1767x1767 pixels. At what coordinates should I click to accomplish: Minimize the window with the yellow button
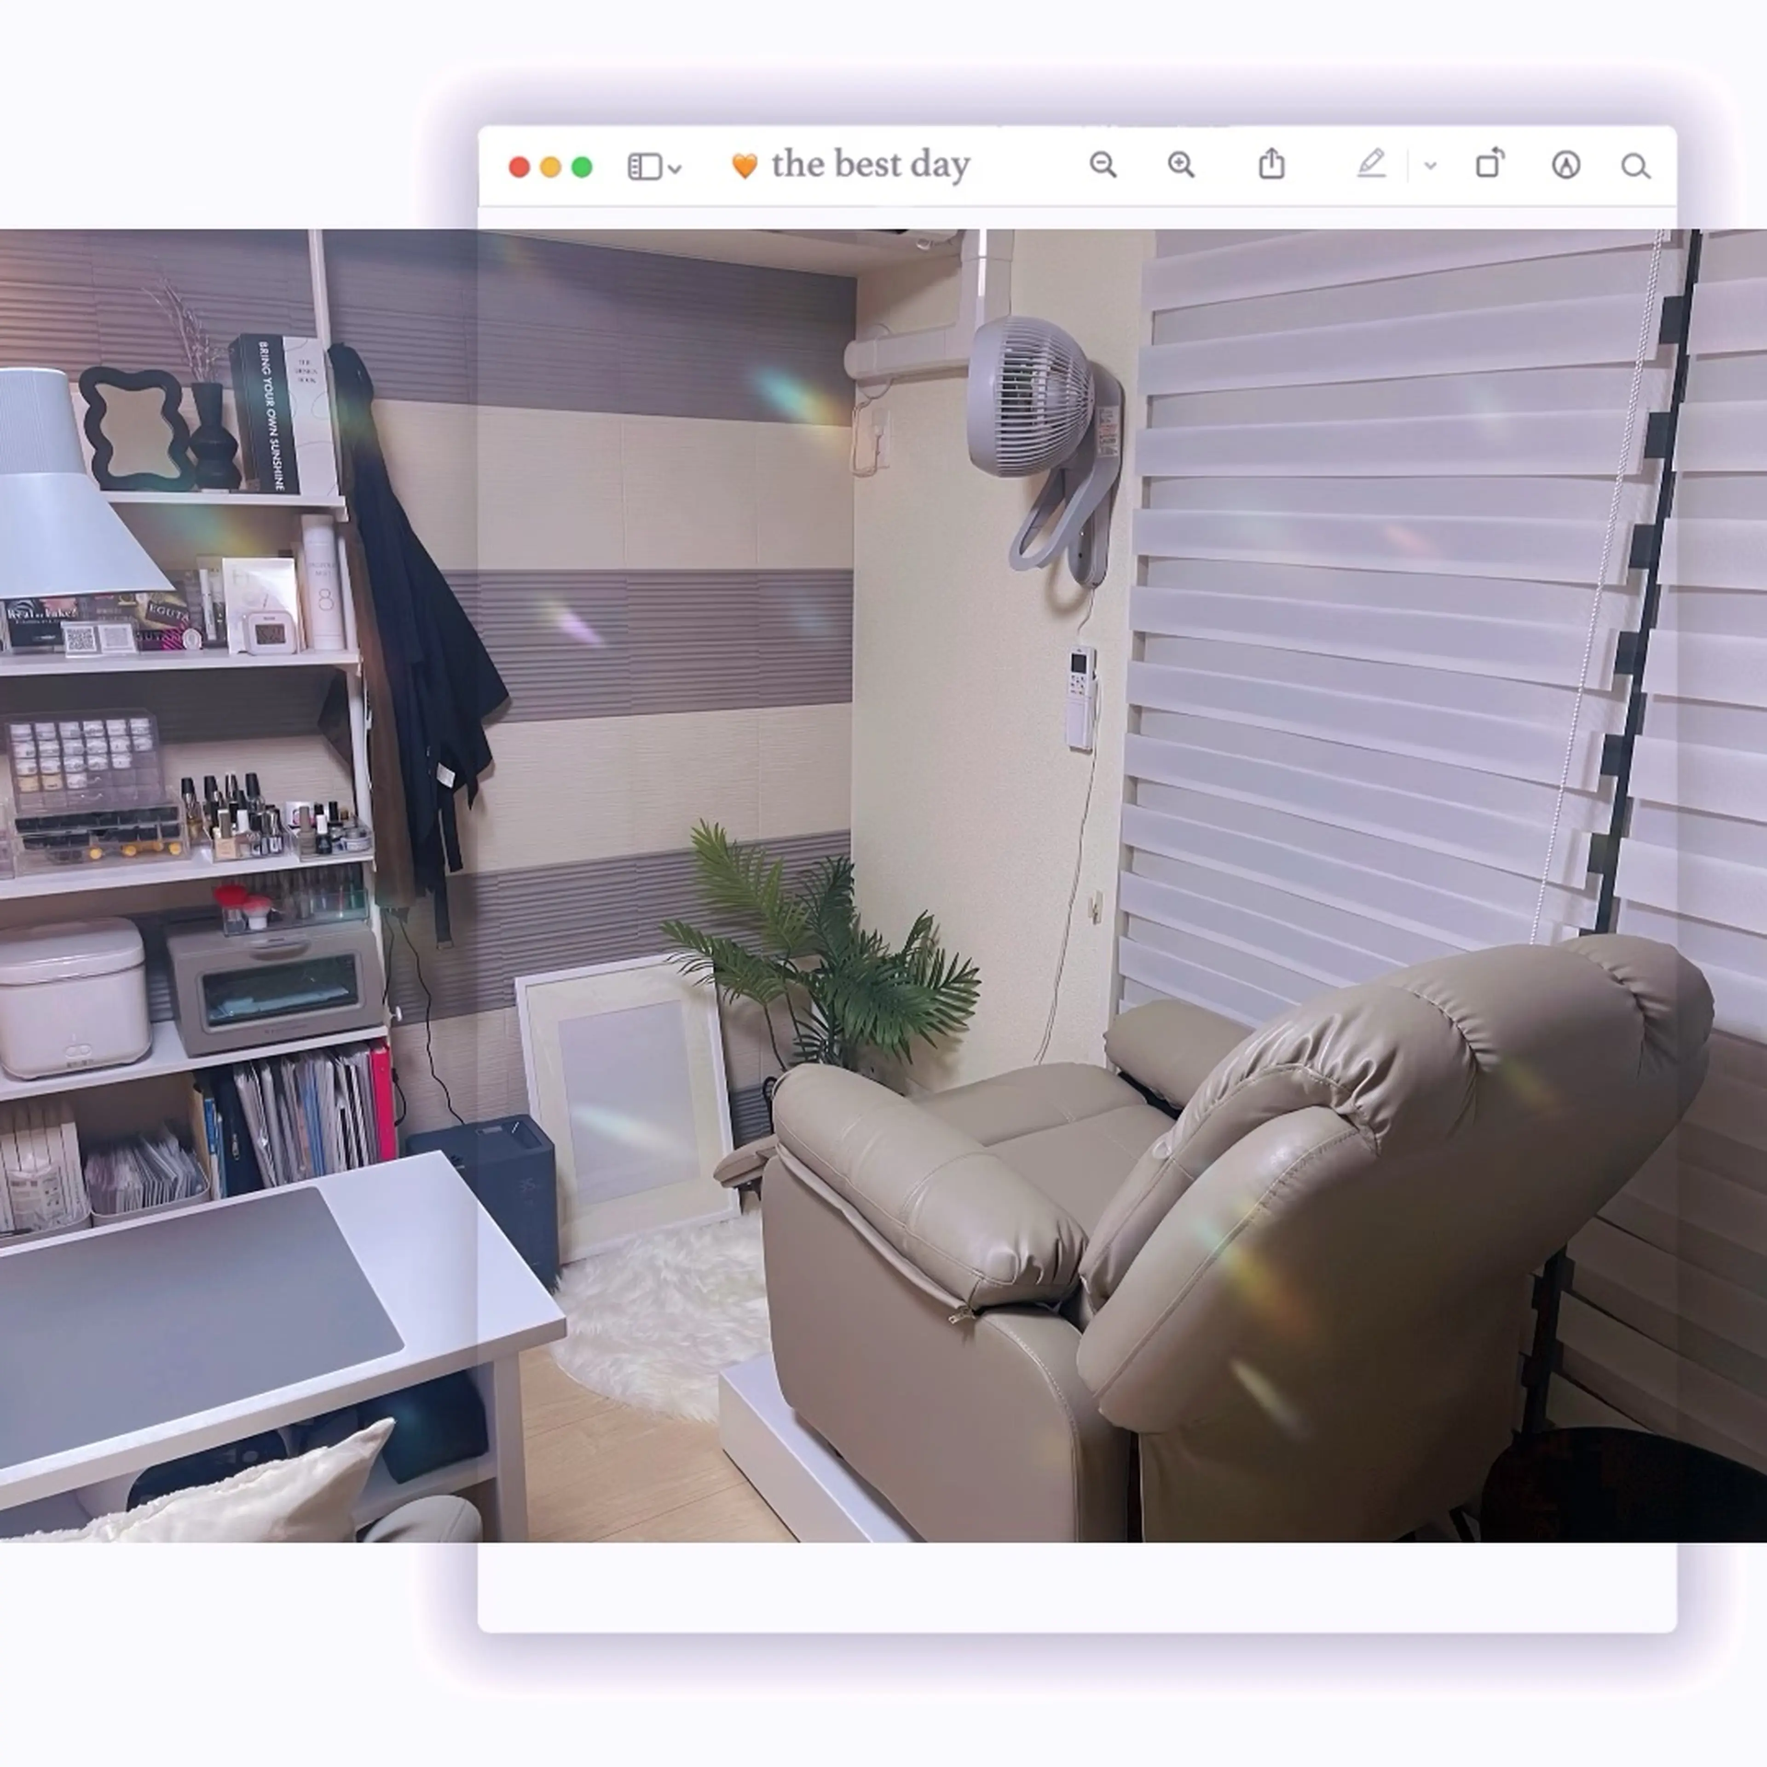(551, 167)
